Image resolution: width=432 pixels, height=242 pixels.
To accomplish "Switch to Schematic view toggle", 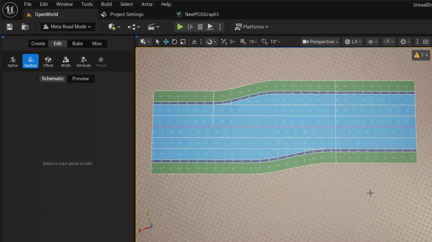I will [x=53, y=79].
